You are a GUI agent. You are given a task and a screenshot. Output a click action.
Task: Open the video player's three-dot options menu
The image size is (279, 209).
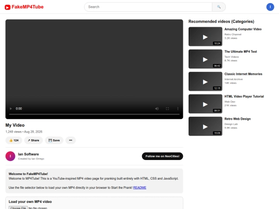coord(178,108)
